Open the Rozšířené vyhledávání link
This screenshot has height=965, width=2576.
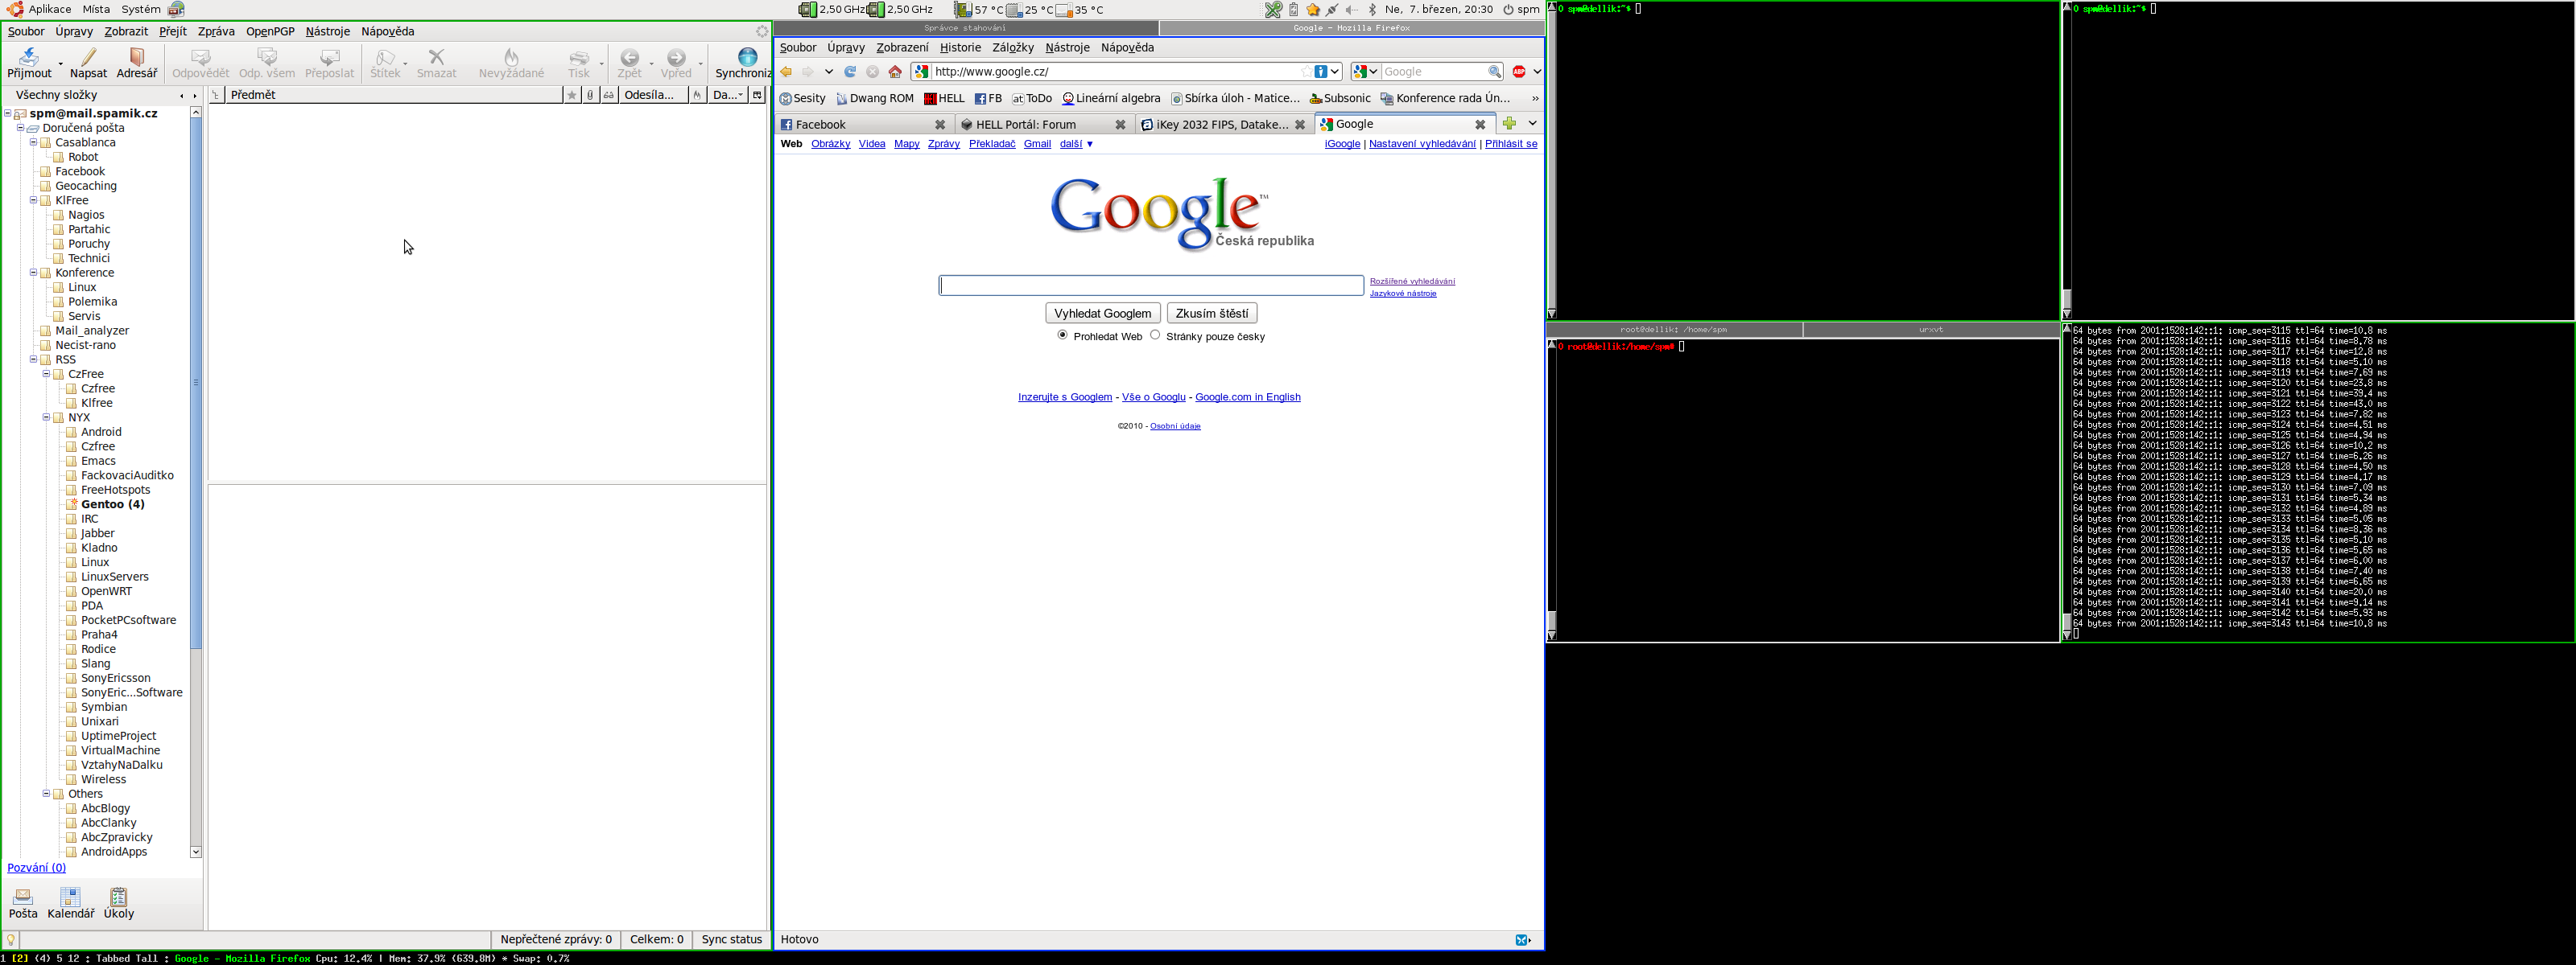pos(1412,281)
